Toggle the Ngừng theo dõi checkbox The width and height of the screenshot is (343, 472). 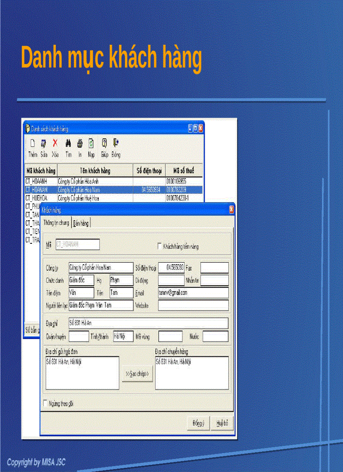point(45,402)
